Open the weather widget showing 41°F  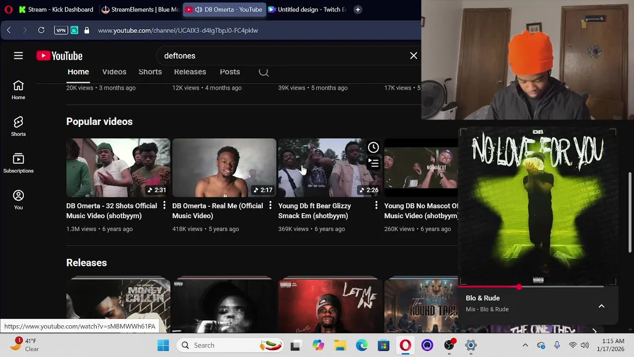(x=25, y=345)
